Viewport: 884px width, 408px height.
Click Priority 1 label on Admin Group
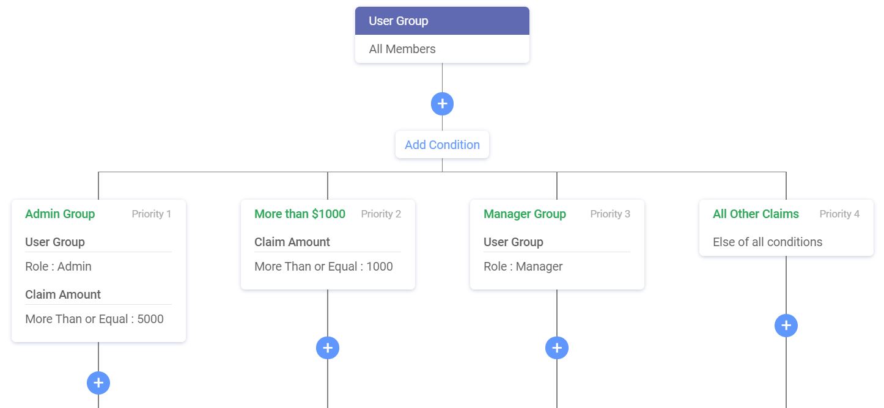click(152, 214)
